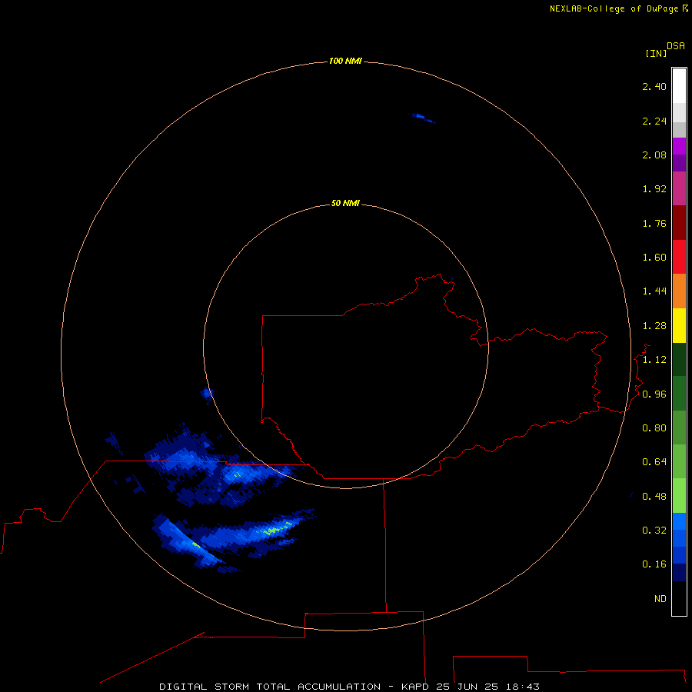
Task: Click the 0.32 legend value
Action: click(x=654, y=531)
